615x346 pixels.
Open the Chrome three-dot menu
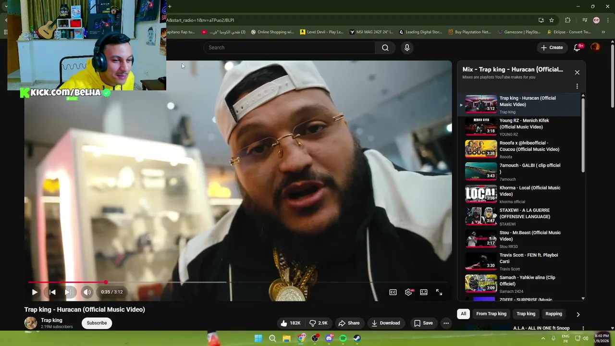[x=608, y=20]
